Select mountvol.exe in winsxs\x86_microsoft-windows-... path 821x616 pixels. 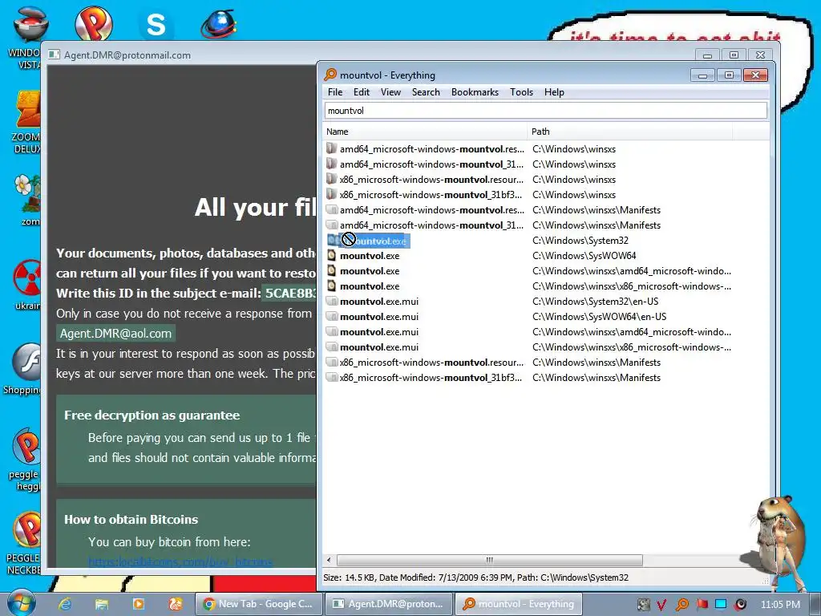(x=370, y=286)
